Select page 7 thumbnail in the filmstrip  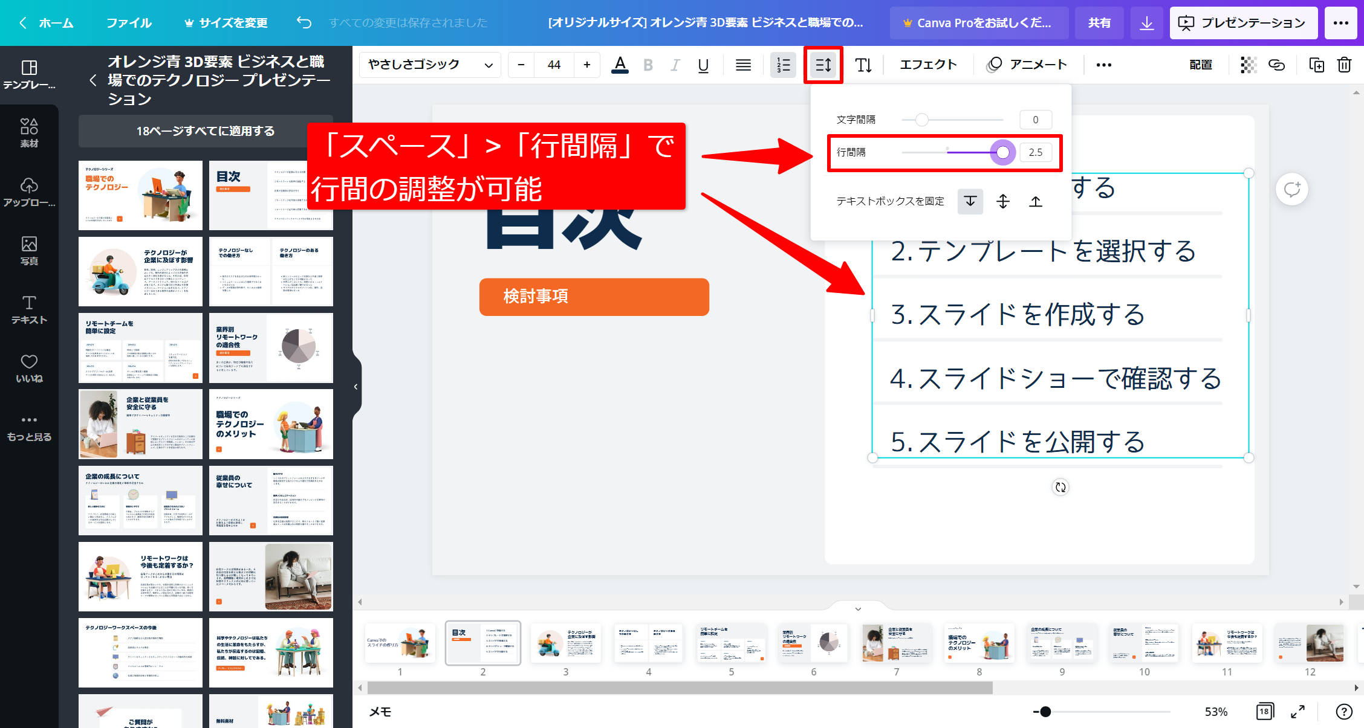(897, 643)
